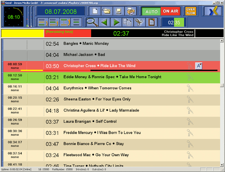Image resolution: width=225 pixels, height=172 pixels.
Task: Click the green right arrow icon
Action: (x=117, y=22)
